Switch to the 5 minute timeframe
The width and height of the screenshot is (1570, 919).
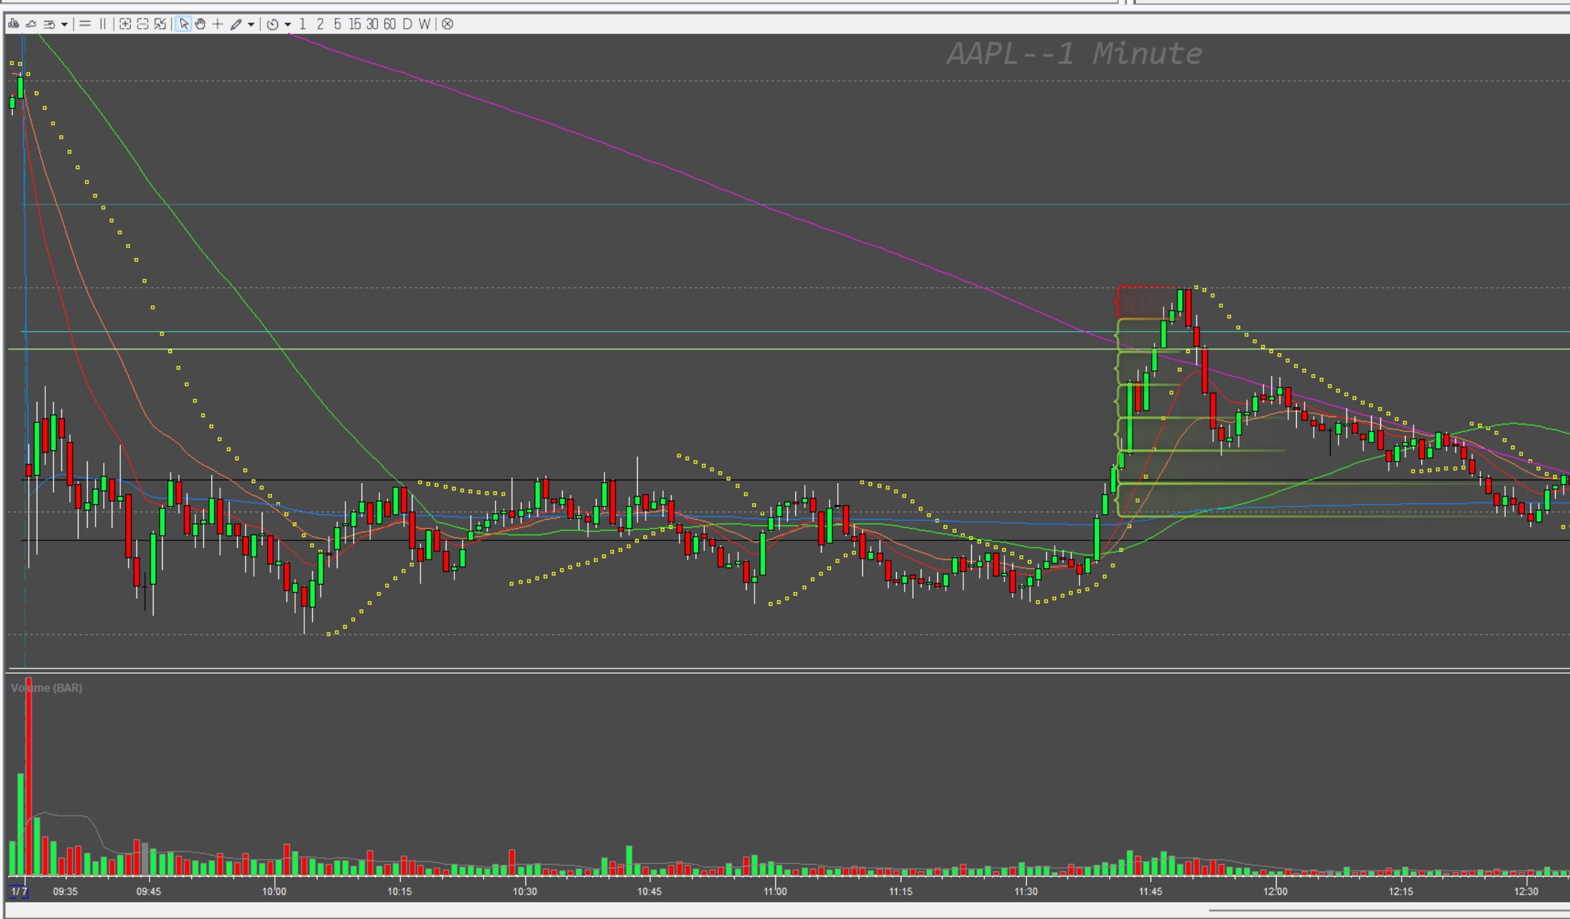(337, 24)
